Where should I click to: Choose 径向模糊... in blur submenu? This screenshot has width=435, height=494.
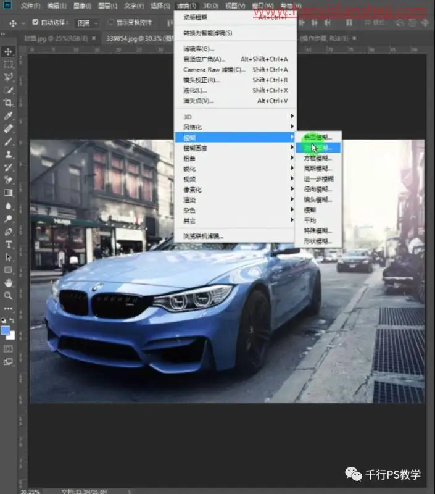[x=318, y=189]
